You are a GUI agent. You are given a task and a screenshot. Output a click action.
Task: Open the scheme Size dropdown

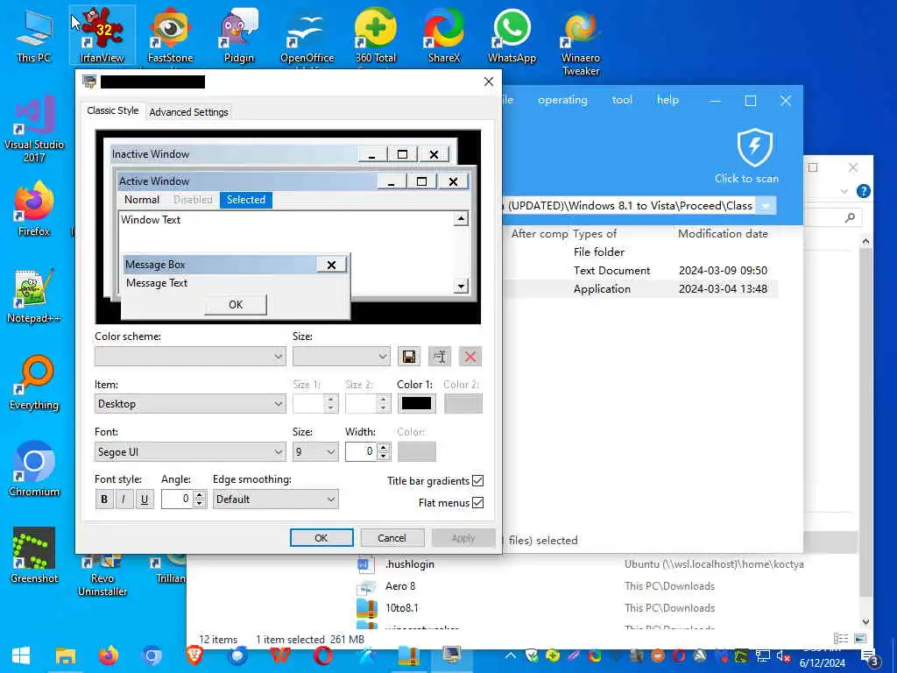coord(341,357)
